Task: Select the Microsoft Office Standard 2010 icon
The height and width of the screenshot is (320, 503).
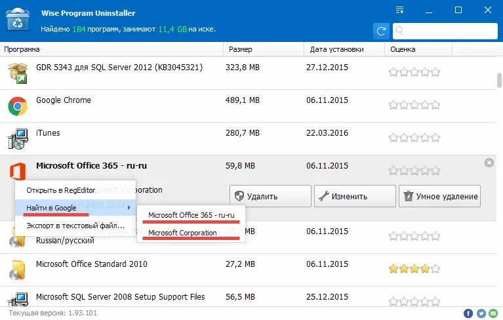Action: pyautogui.click(x=17, y=270)
